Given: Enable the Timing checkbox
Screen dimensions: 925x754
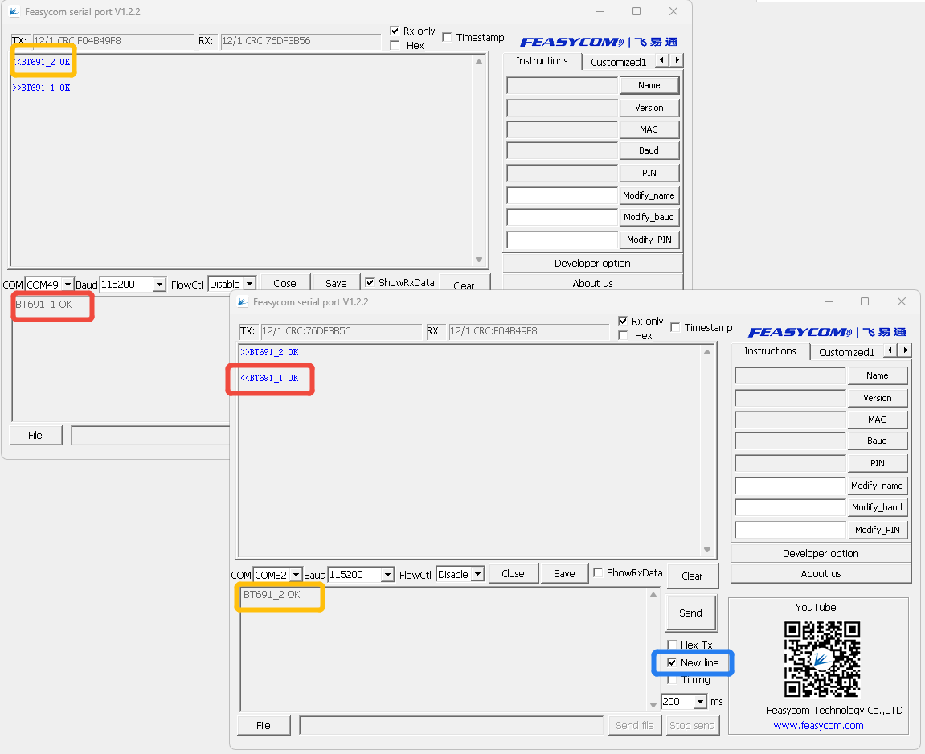Looking at the screenshot, I should click(673, 679).
